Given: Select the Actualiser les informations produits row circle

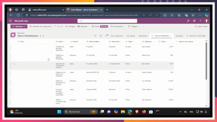Looking at the screenshot, I should click(x=14, y=64).
